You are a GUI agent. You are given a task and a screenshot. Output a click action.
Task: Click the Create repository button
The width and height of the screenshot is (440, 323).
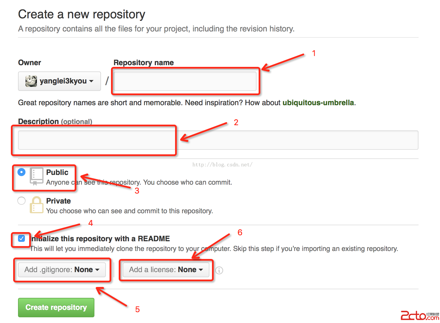click(x=56, y=307)
